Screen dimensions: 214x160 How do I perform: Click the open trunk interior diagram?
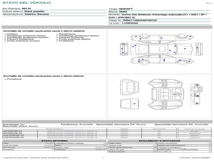coord(129,87)
